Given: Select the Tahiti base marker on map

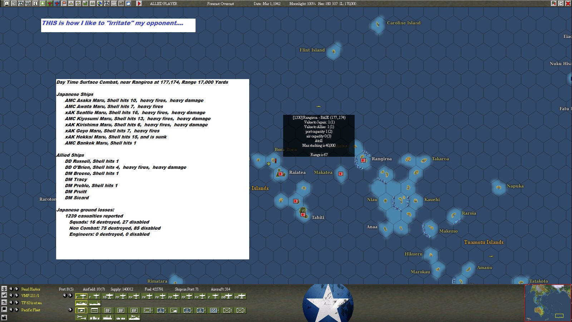Looking at the screenshot, I should click(x=303, y=214).
